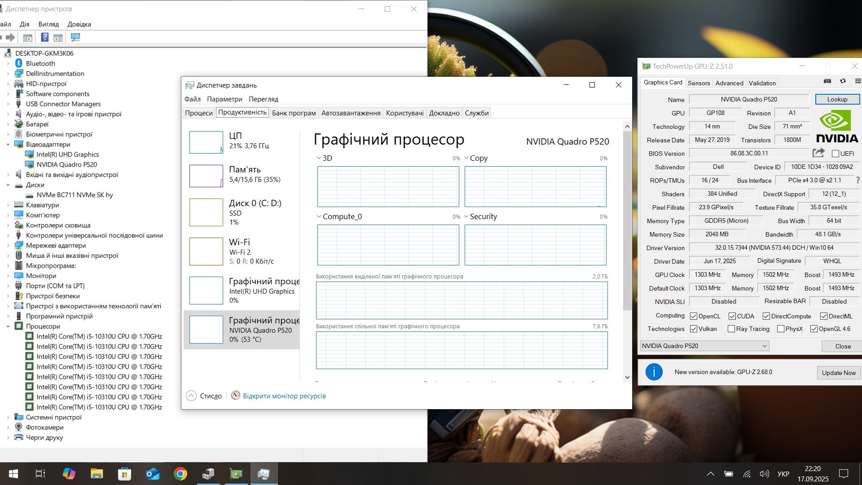Image resolution: width=862 pixels, height=485 pixels.
Task: Open Windows Start menu
Action: (x=13, y=474)
